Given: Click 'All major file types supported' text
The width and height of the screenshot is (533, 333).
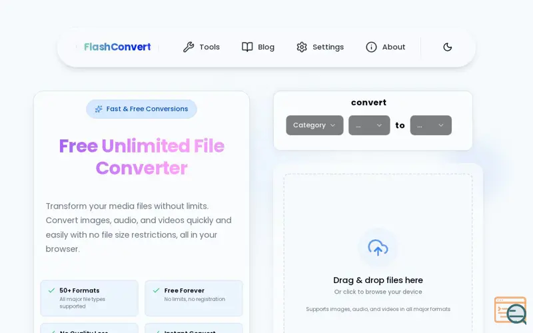Looking at the screenshot, I should click(x=82, y=303).
